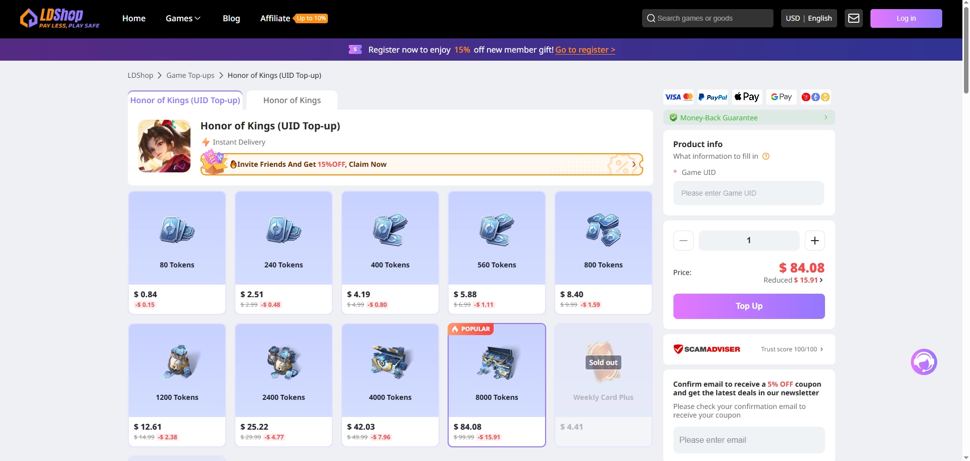Screen dimensions: 970x461
Task: Focus the email coupon input field
Action: pos(749,440)
